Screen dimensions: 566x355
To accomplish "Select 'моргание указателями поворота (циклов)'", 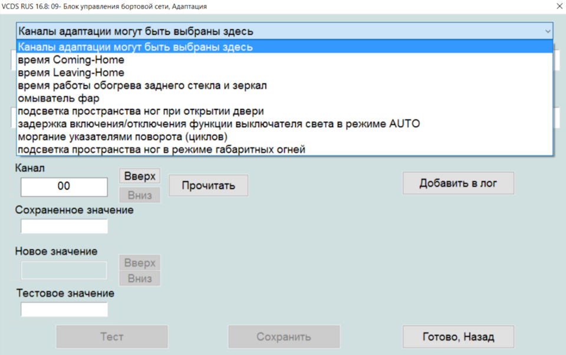I will pyautogui.click(x=284, y=137).
